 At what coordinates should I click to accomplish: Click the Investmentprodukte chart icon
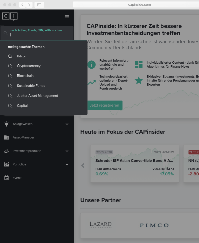[x=6, y=151]
